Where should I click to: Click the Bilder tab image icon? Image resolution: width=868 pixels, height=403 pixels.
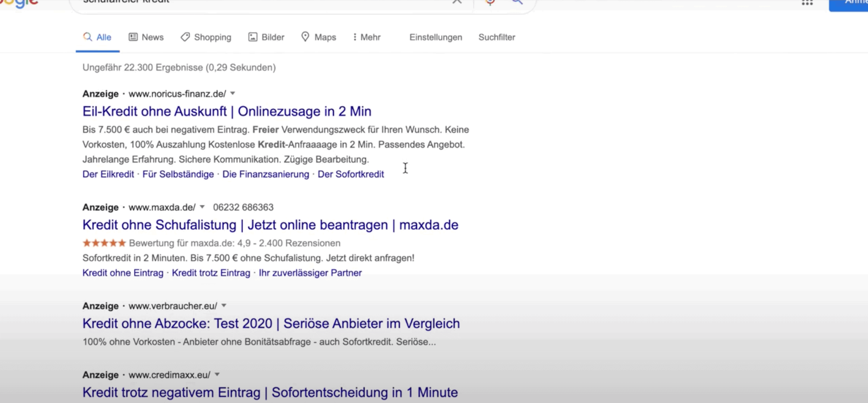coord(253,37)
